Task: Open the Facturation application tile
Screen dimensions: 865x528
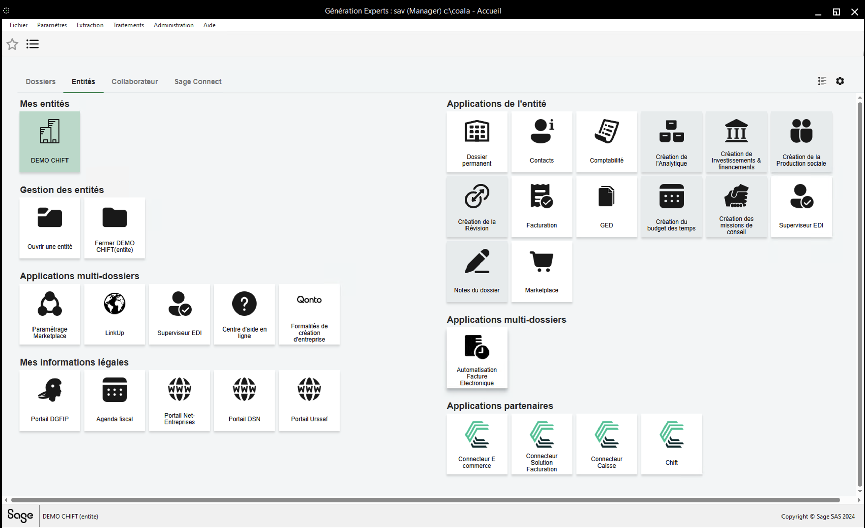Action: [542, 207]
